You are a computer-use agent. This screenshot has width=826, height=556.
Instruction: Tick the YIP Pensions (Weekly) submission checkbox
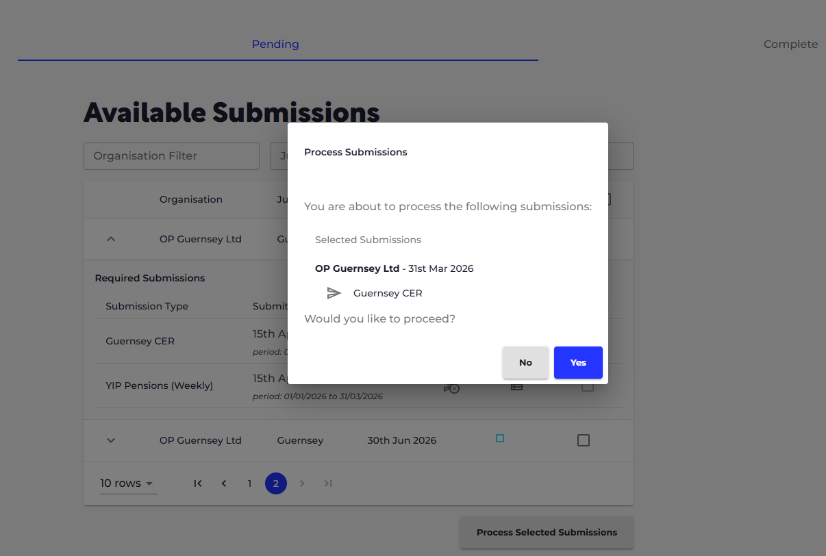[588, 388]
